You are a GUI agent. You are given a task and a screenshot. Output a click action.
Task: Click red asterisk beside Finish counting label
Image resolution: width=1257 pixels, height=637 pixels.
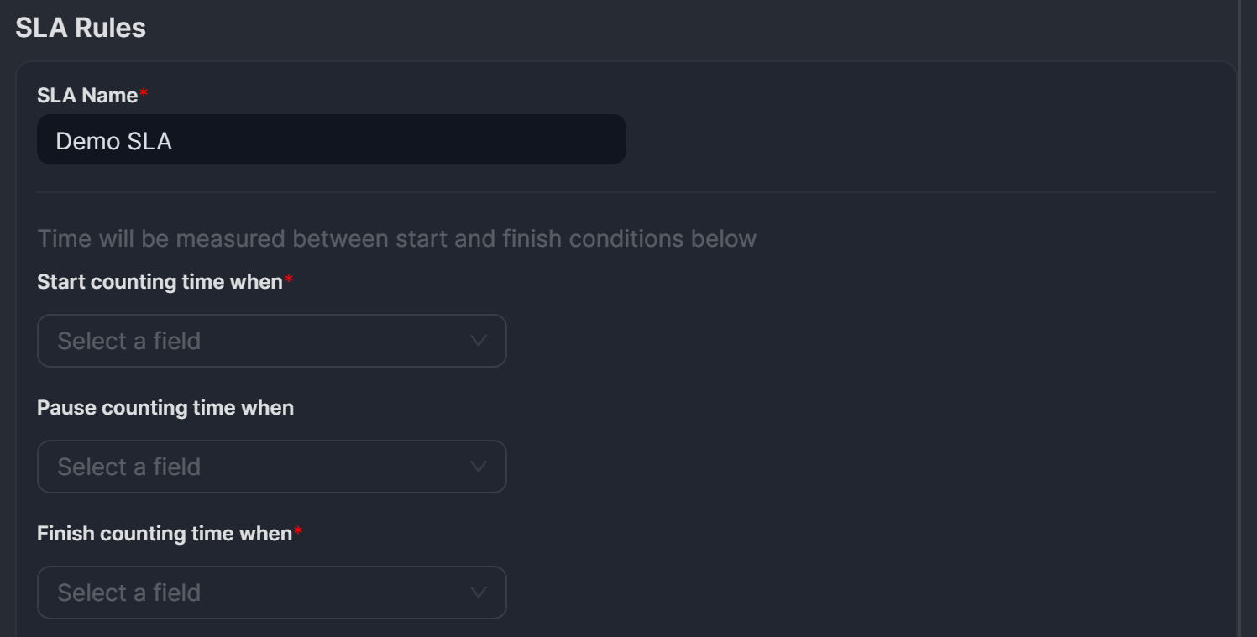click(x=298, y=532)
